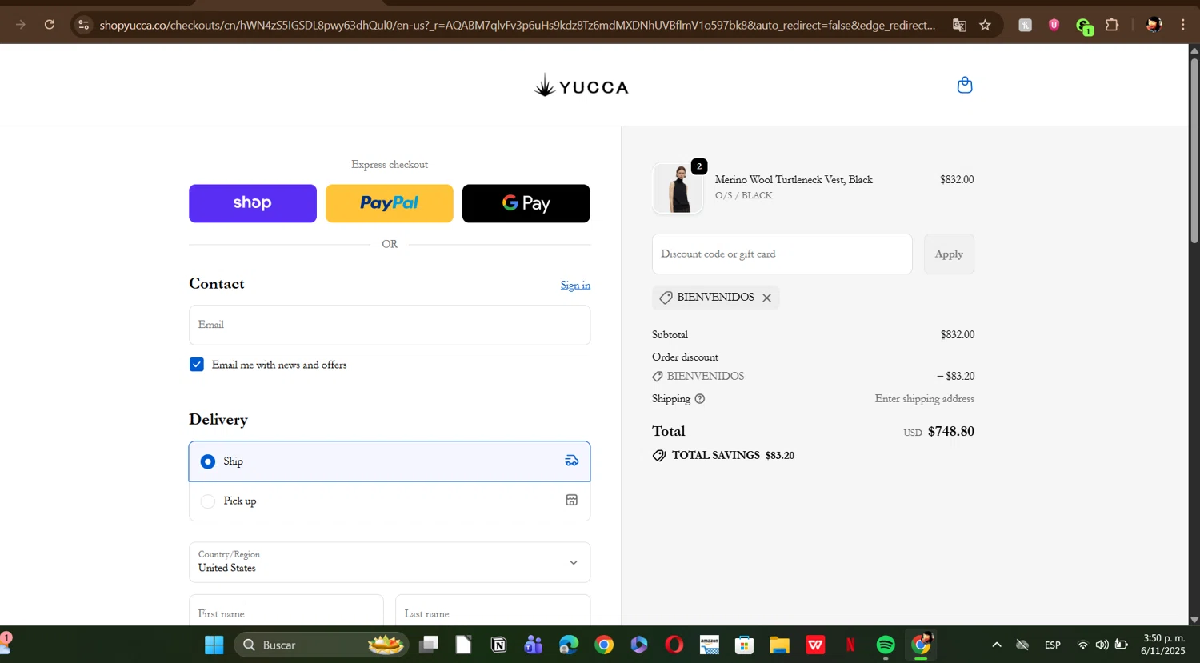Open Notion from the taskbar
The image size is (1200, 663).
(498, 645)
